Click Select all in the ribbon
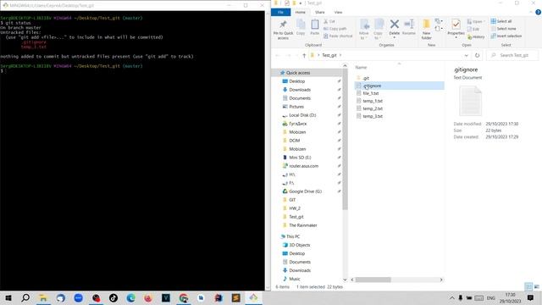This screenshot has width=542, height=305. [501, 21]
